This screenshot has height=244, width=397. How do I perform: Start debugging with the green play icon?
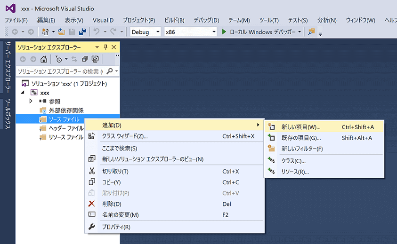pyautogui.click(x=224, y=32)
